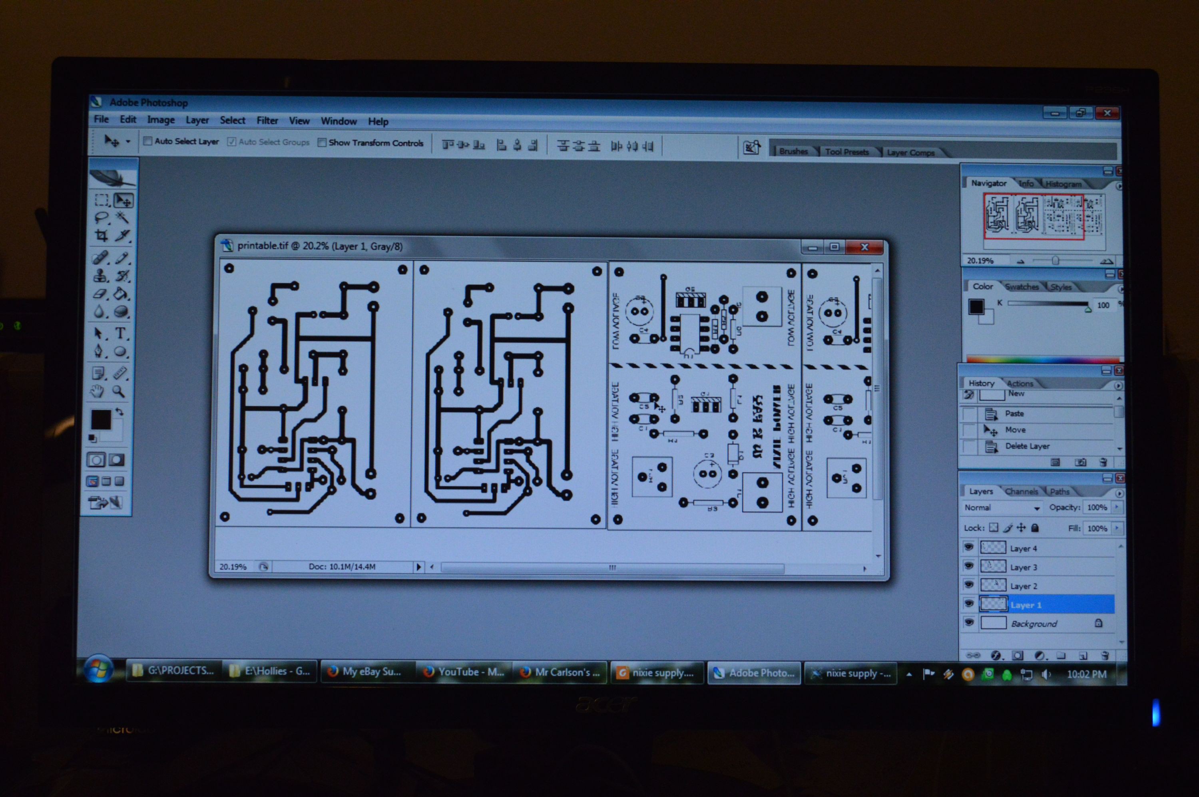Hide the Background layer eye

pyautogui.click(x=969, y=623)
